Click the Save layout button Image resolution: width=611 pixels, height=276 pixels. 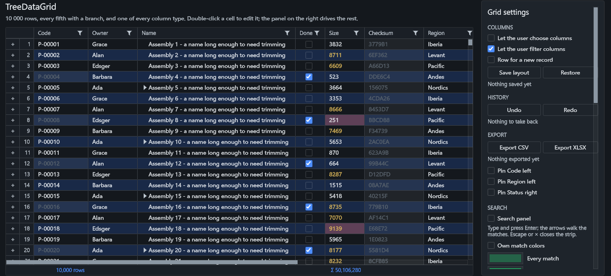[514, 72]
